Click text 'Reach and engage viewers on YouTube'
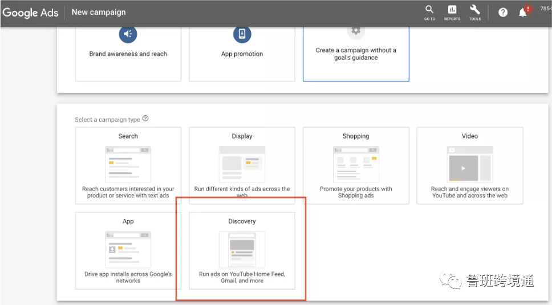 [470, 192]
